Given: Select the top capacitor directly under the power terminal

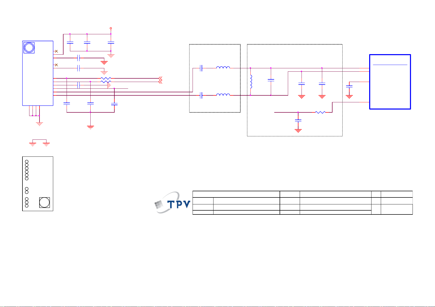Looking at the screenshot, I should coord(111,43).
